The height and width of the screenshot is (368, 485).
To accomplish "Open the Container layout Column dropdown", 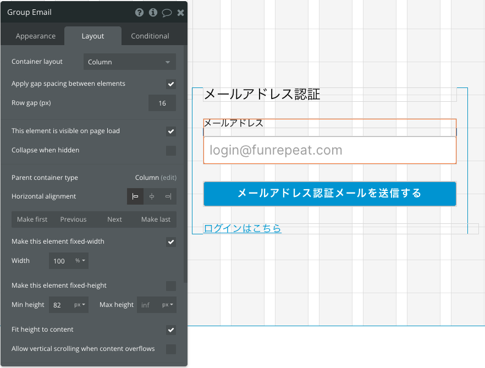I will (130, 62).
